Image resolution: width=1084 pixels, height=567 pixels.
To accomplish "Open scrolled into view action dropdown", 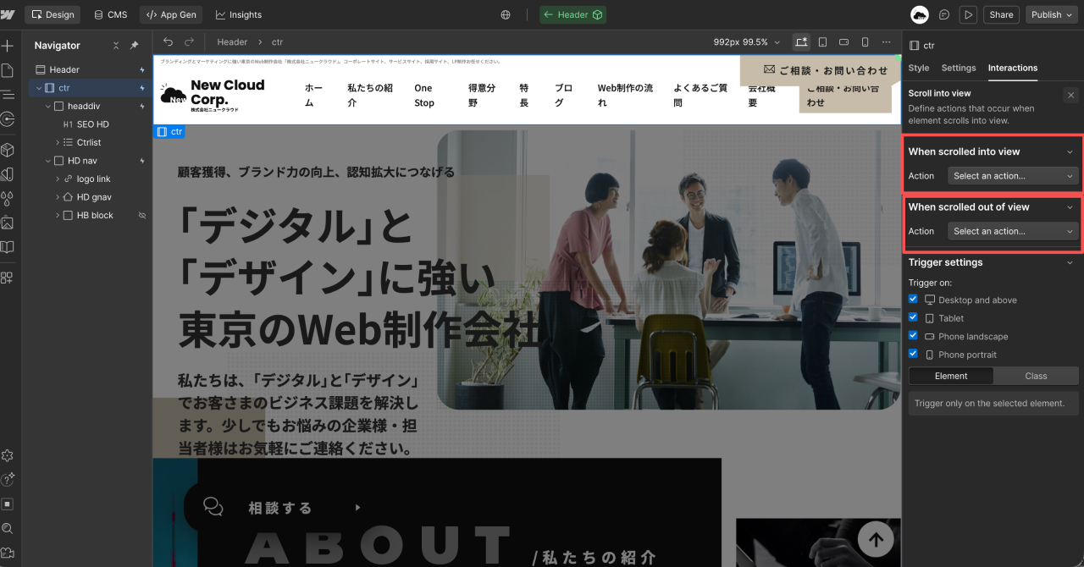I will click(x=1013, y=176).
